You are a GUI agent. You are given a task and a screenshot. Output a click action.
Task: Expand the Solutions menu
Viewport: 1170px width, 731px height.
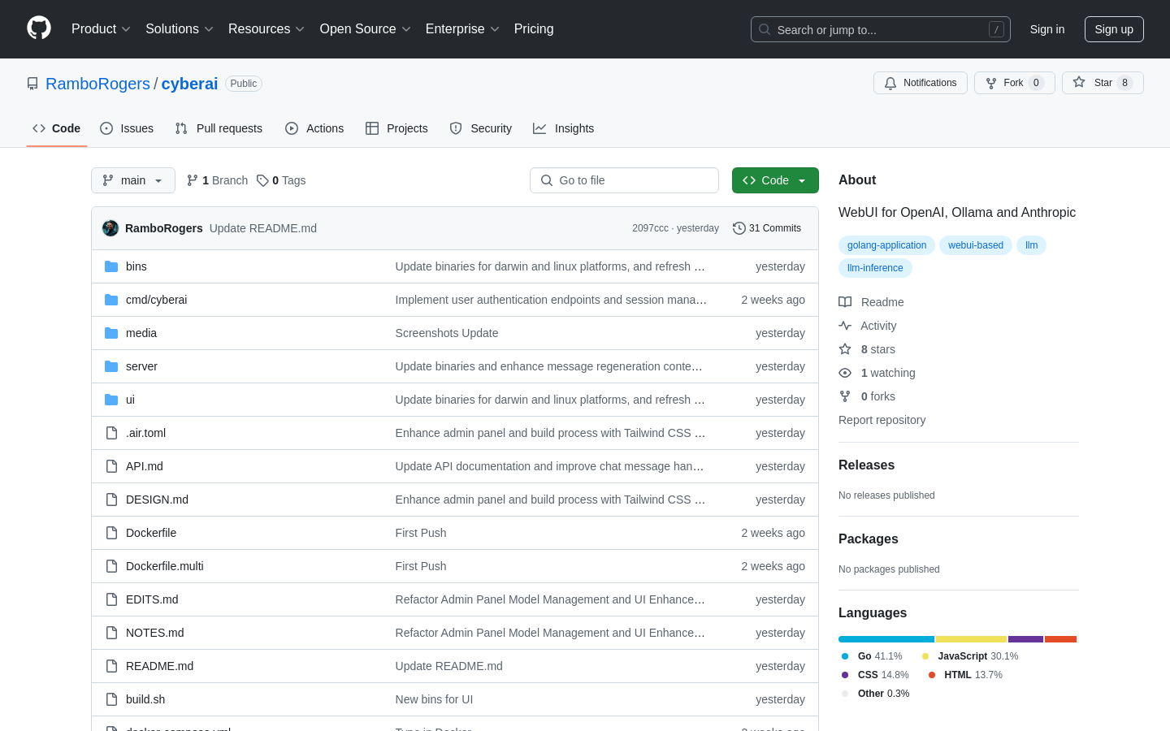[x=180, y=29]
